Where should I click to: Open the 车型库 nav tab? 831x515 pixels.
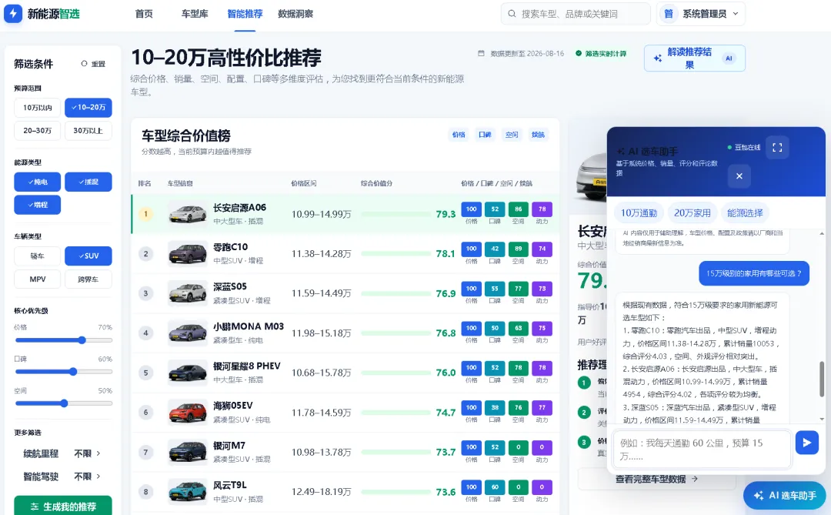tap(195, 14)
